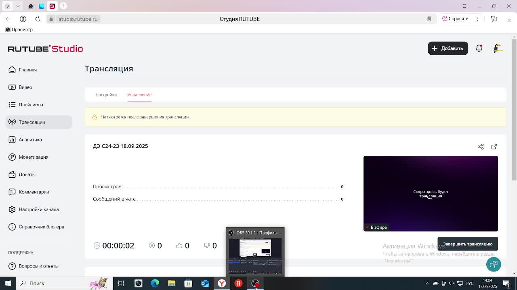The height and width of the screenshot is (290, 517).
Task: Click the Сообщений в чате row
Action: (x=218, y=199)
